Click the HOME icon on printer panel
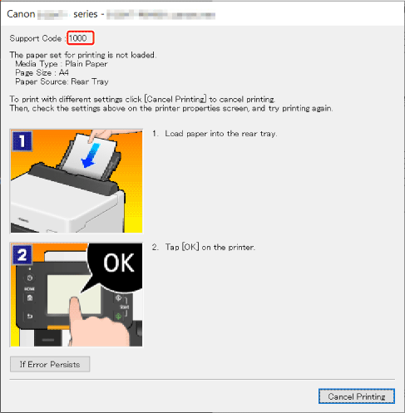This screenshot has width=405, height=413. pos(30,298)
